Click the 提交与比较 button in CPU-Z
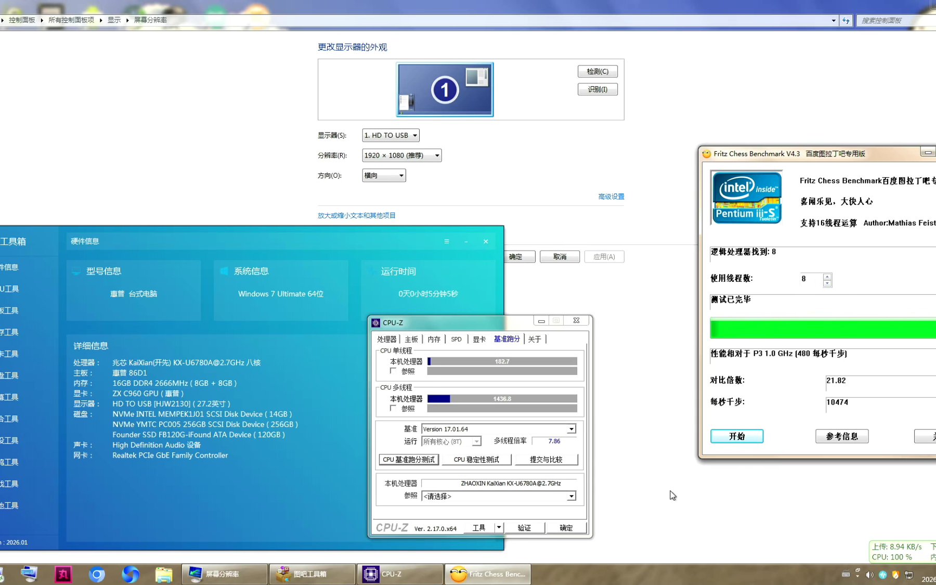This screenshot has width=936, height=585. pos(546,460)
